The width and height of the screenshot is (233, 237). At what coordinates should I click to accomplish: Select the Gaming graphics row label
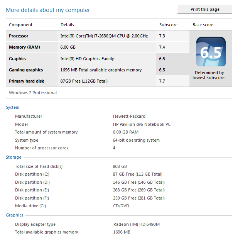(26, 70)
